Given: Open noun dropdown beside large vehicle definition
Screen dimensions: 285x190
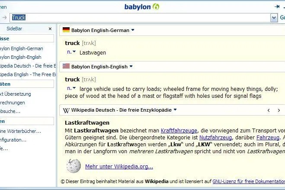Looking at the screenshot, I should [x=74, y=88].
